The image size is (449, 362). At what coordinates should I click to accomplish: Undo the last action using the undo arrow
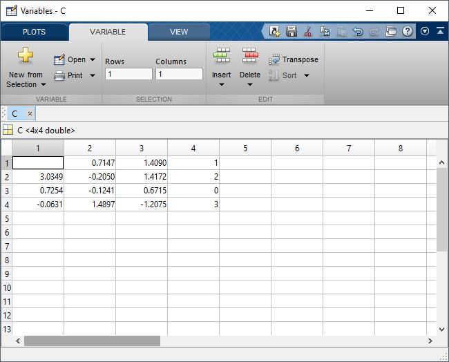[358, 32]
